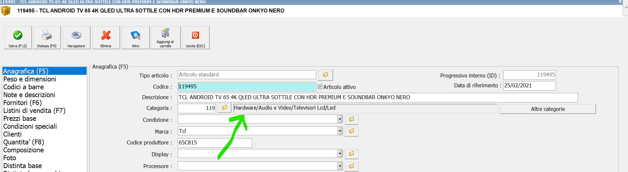This screenshot has height=172, width=628.
Task: Open folder lookup beside Condizione
Action: (352, 119)
